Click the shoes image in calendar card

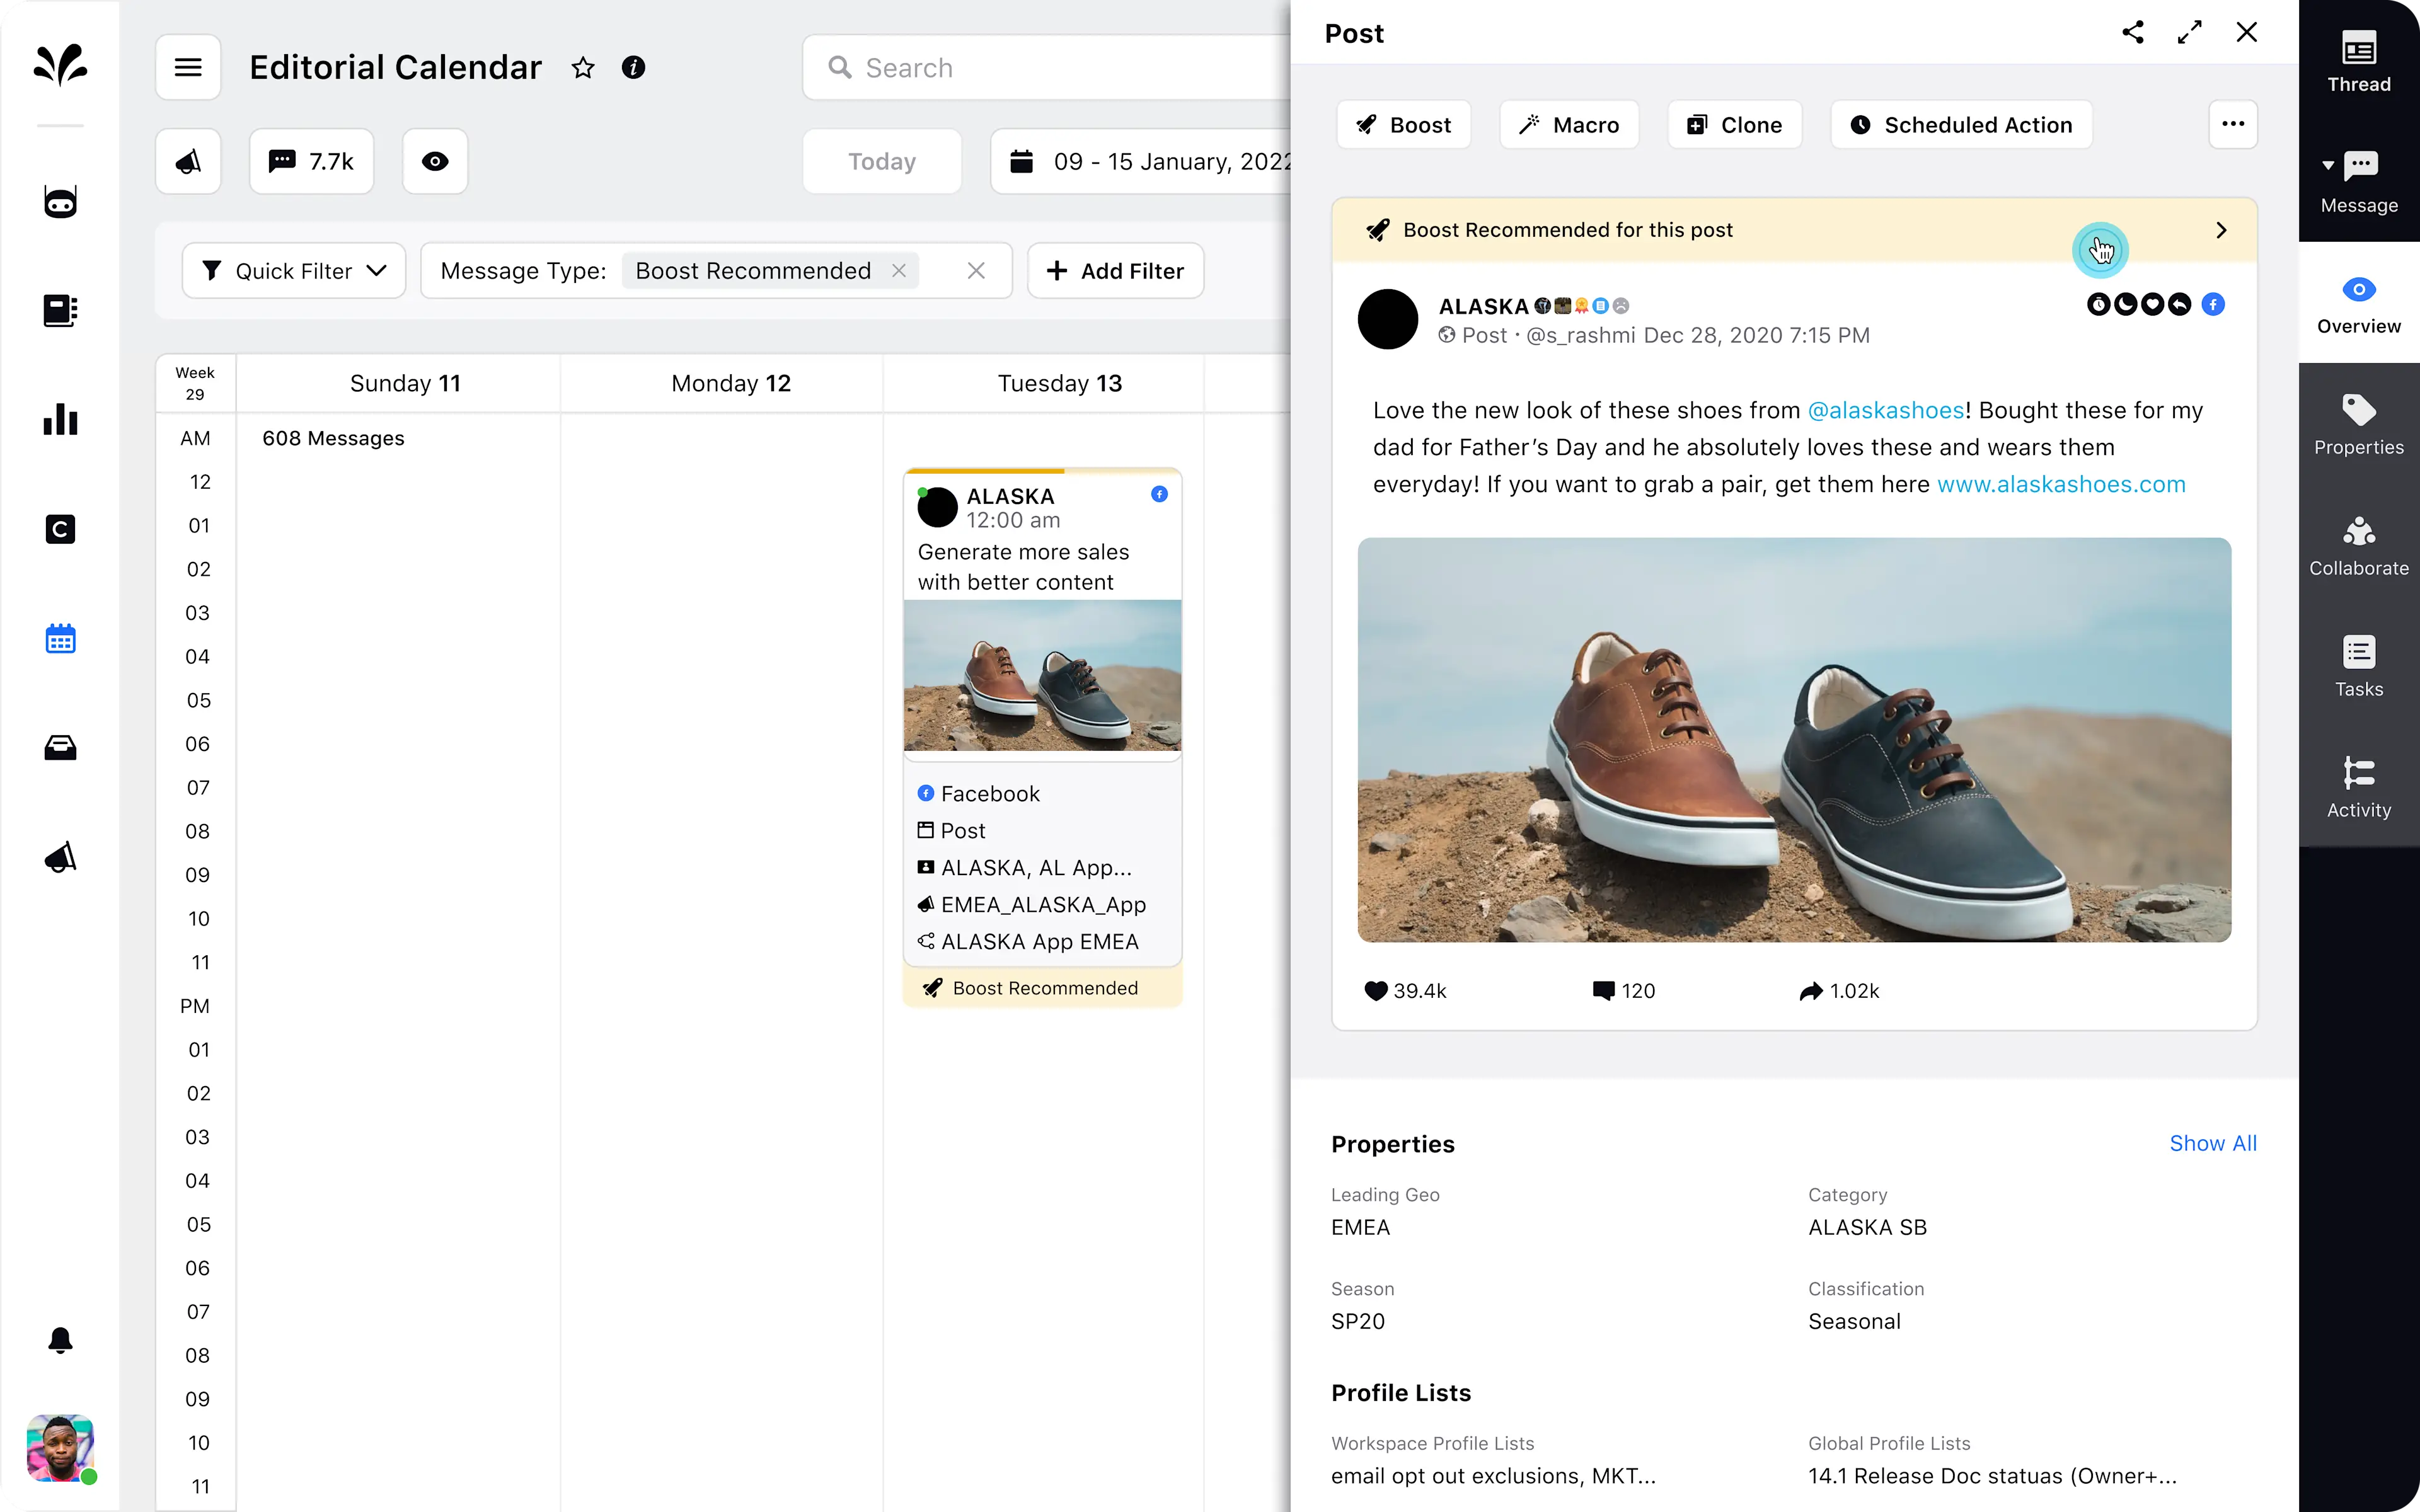pyautogui.click(x=1042, y=675)
